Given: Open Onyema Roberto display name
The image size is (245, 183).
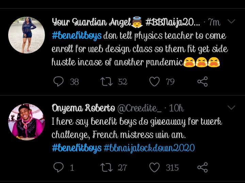Looking at the screenshot, I should click(x=83, y=108).
